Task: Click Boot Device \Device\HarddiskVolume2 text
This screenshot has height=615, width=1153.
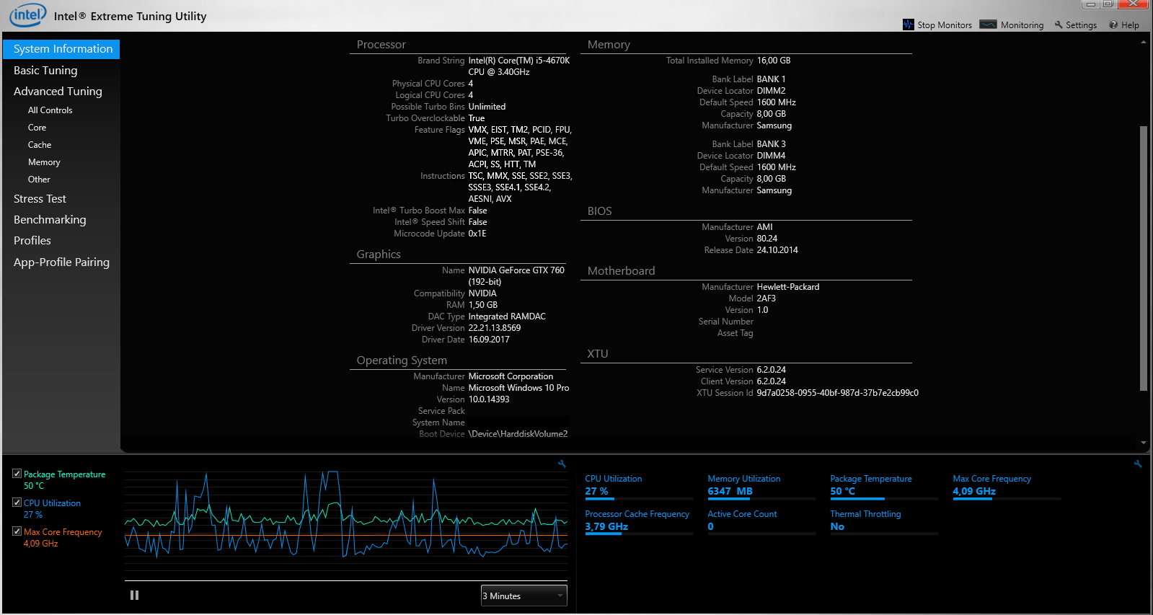Action: [x=518, y=434]
